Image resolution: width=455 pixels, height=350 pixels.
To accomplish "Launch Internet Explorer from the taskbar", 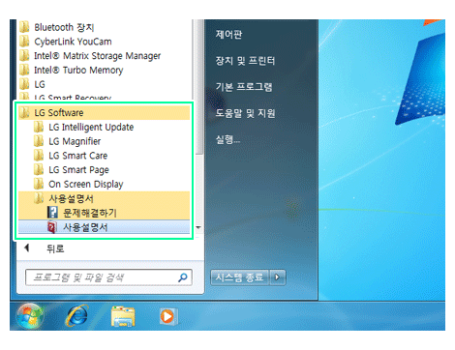I will click(77, 316).
